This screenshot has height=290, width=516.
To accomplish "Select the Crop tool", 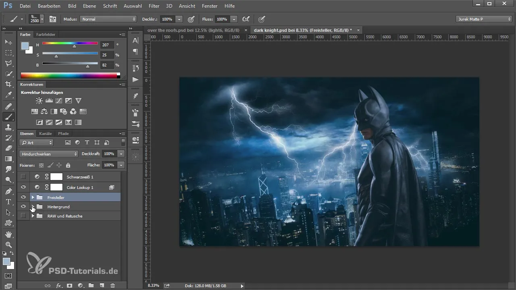I will [x=8, y=84].
